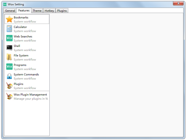
Task: Open the Theme tab
Action: tap(37, 11)
